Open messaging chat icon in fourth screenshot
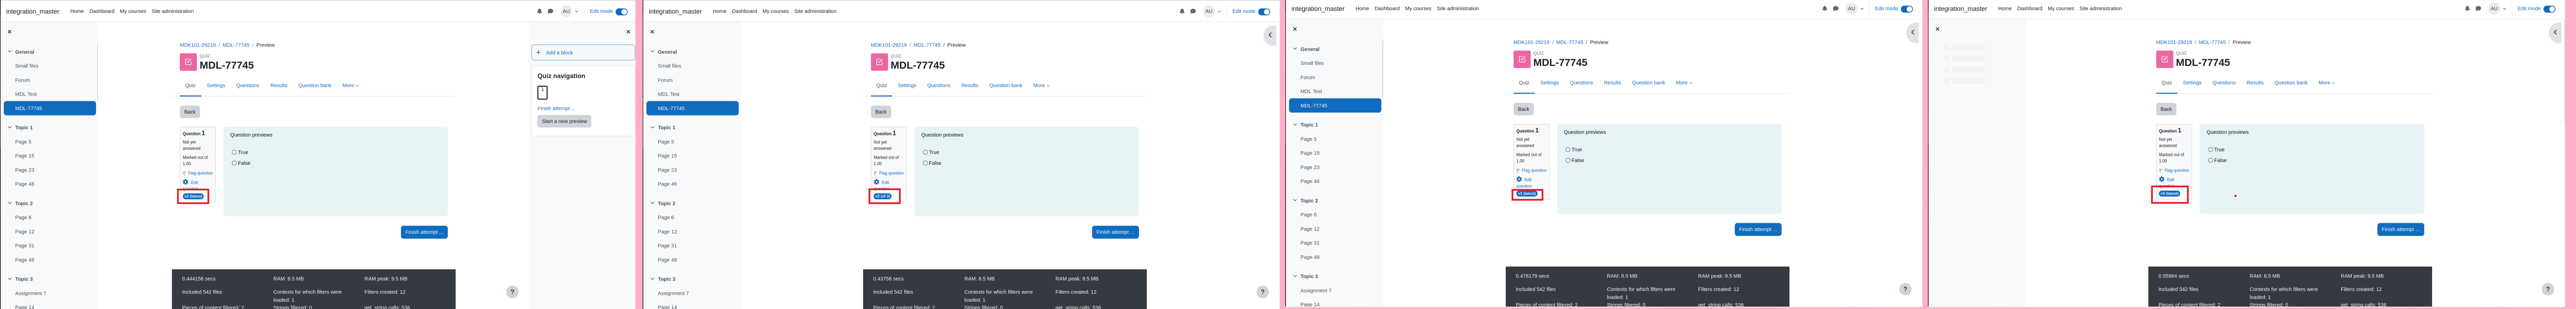 click(x=2478, y=8)
